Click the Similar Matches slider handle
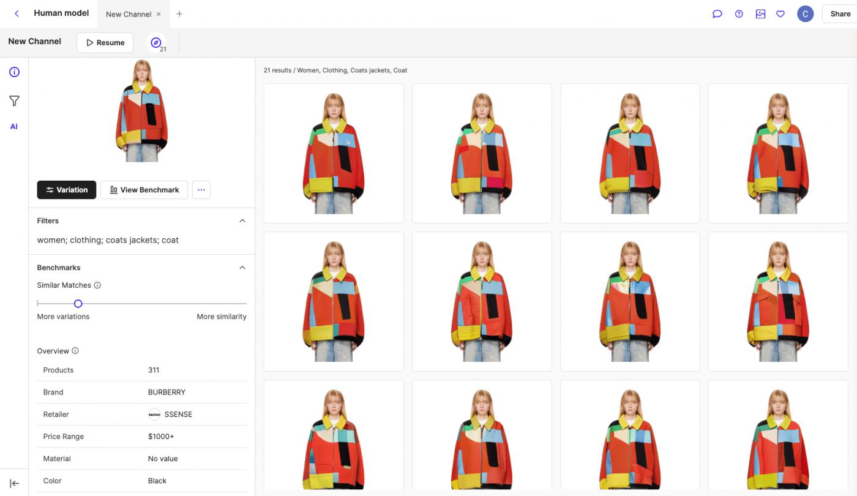Screen dimensions: 857x496 [x=78, y=304]
